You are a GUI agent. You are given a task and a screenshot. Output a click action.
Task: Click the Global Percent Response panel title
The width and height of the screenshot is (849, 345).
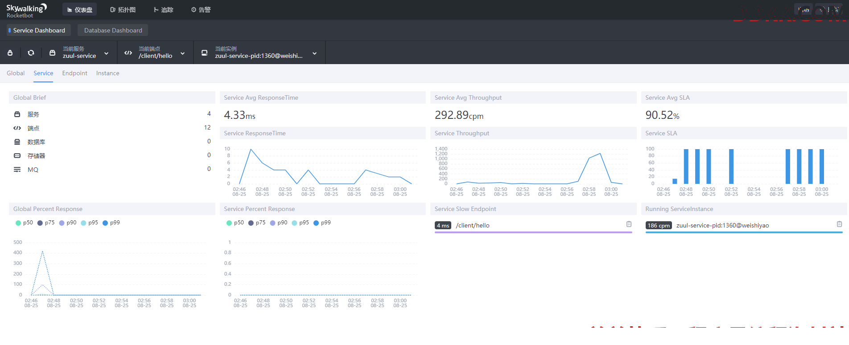click(48, 209)
